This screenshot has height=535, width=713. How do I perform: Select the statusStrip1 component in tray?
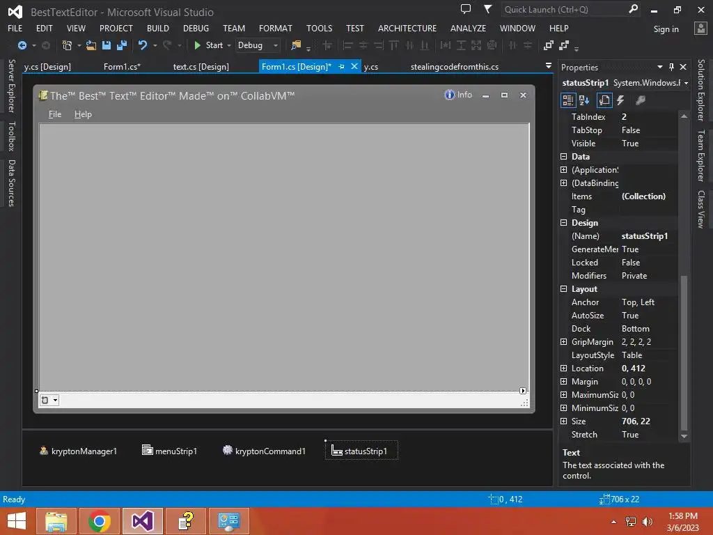point(361,451)
